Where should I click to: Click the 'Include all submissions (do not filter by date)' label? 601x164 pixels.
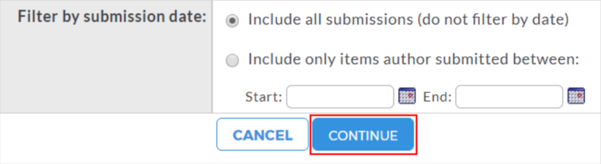[x=408, y=20]
